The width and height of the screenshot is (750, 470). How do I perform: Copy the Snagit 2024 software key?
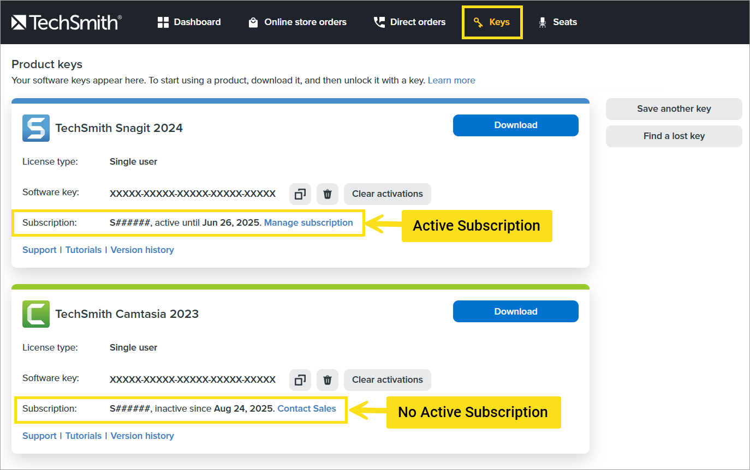[x=300, y=194]
